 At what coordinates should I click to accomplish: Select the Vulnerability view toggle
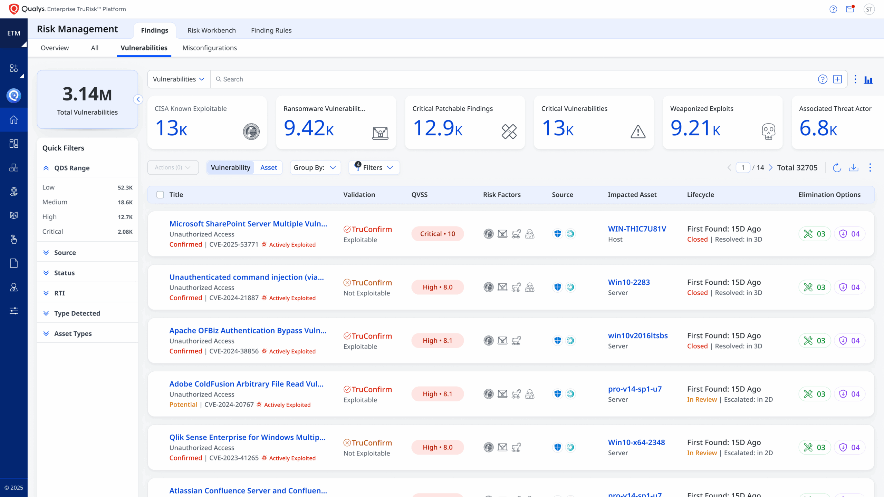pyautogui.click(x=230, y=167)
